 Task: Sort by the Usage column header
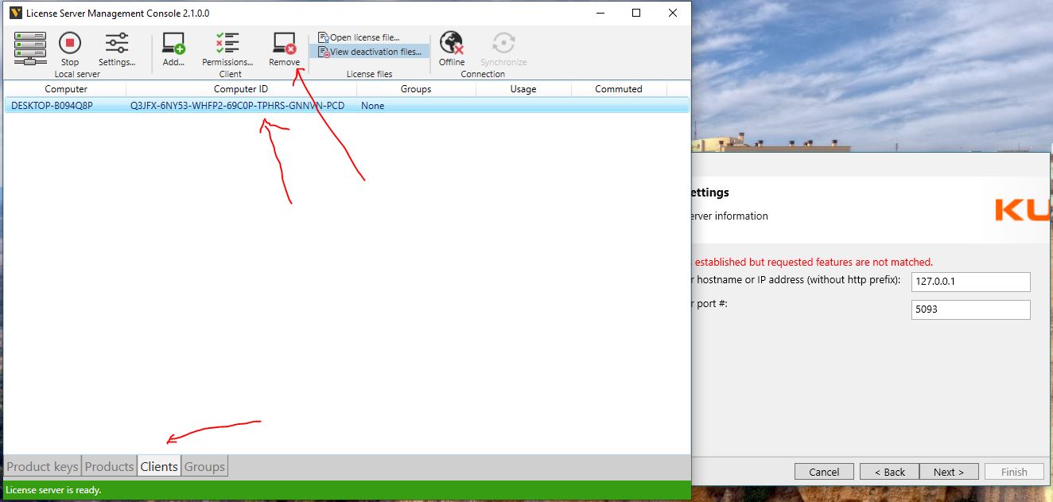point(523,89)
